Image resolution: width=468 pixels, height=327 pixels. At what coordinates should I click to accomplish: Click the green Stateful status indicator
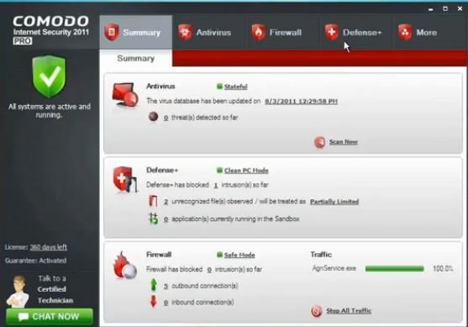[x=219, y=87]
